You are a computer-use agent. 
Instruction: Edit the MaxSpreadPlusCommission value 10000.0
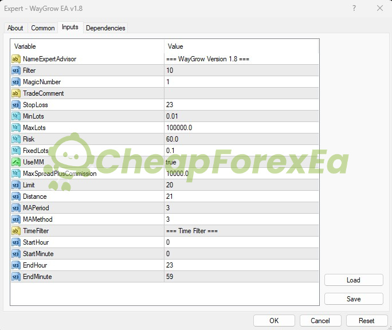pos(241,174)
